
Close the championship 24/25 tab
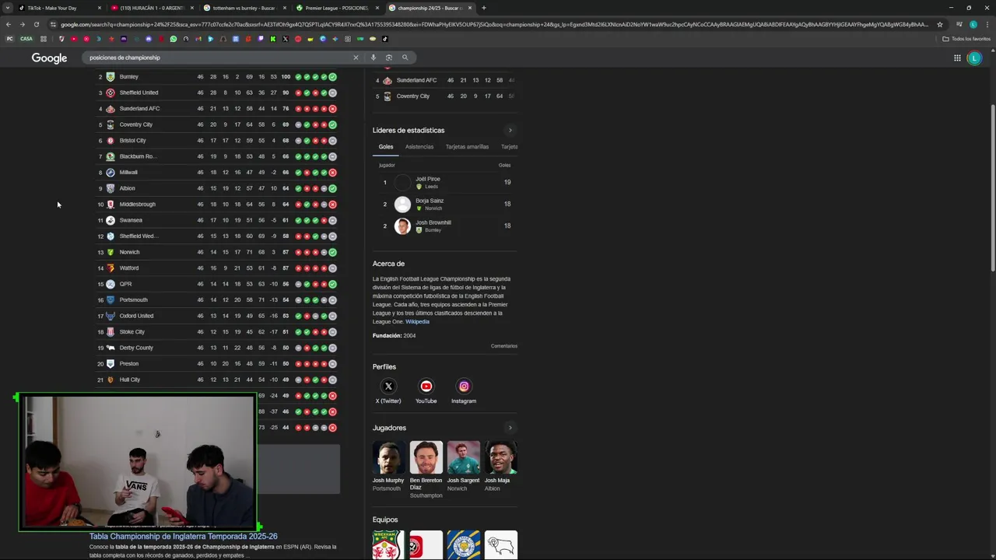(470, 8)
